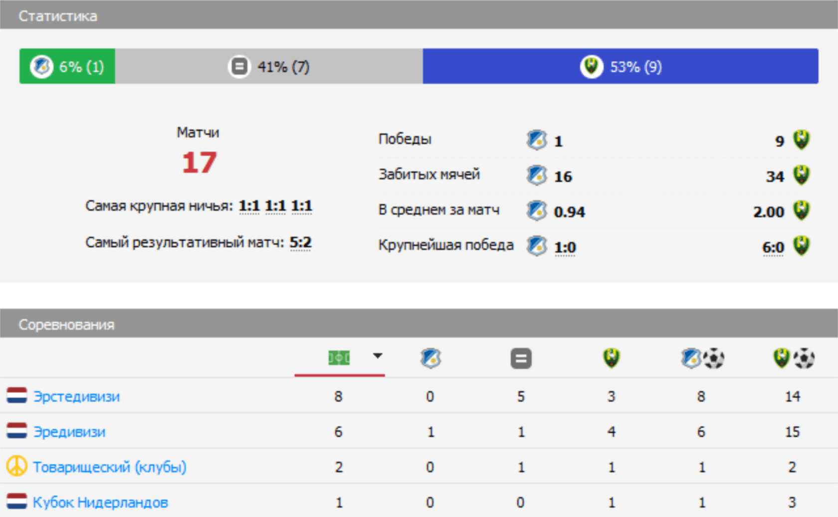Click blue team logo in В среднем row
This screenshot has height=517, width=838.
pyautogui.click(x=537, y=211)
